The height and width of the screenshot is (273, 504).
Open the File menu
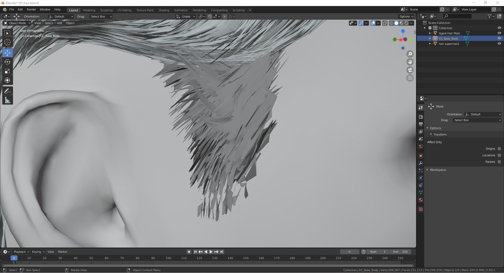pyautogui.click(x=12, y=9)
